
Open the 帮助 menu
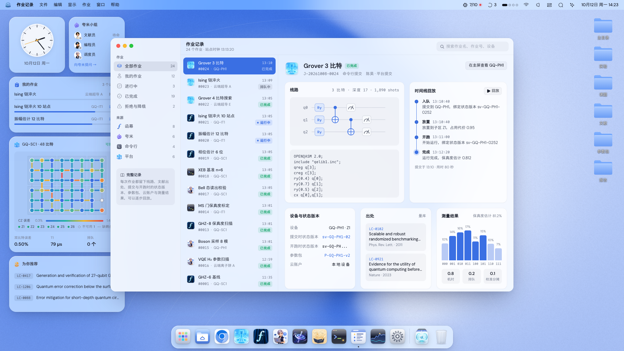click(115, 5)
